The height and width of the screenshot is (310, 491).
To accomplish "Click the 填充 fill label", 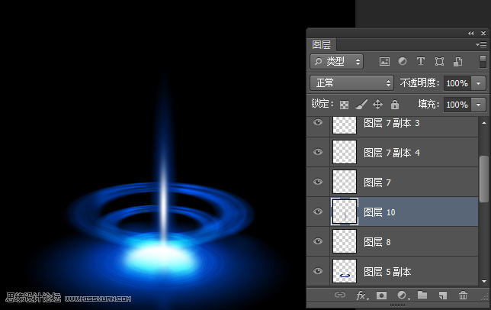I will 429,104.
